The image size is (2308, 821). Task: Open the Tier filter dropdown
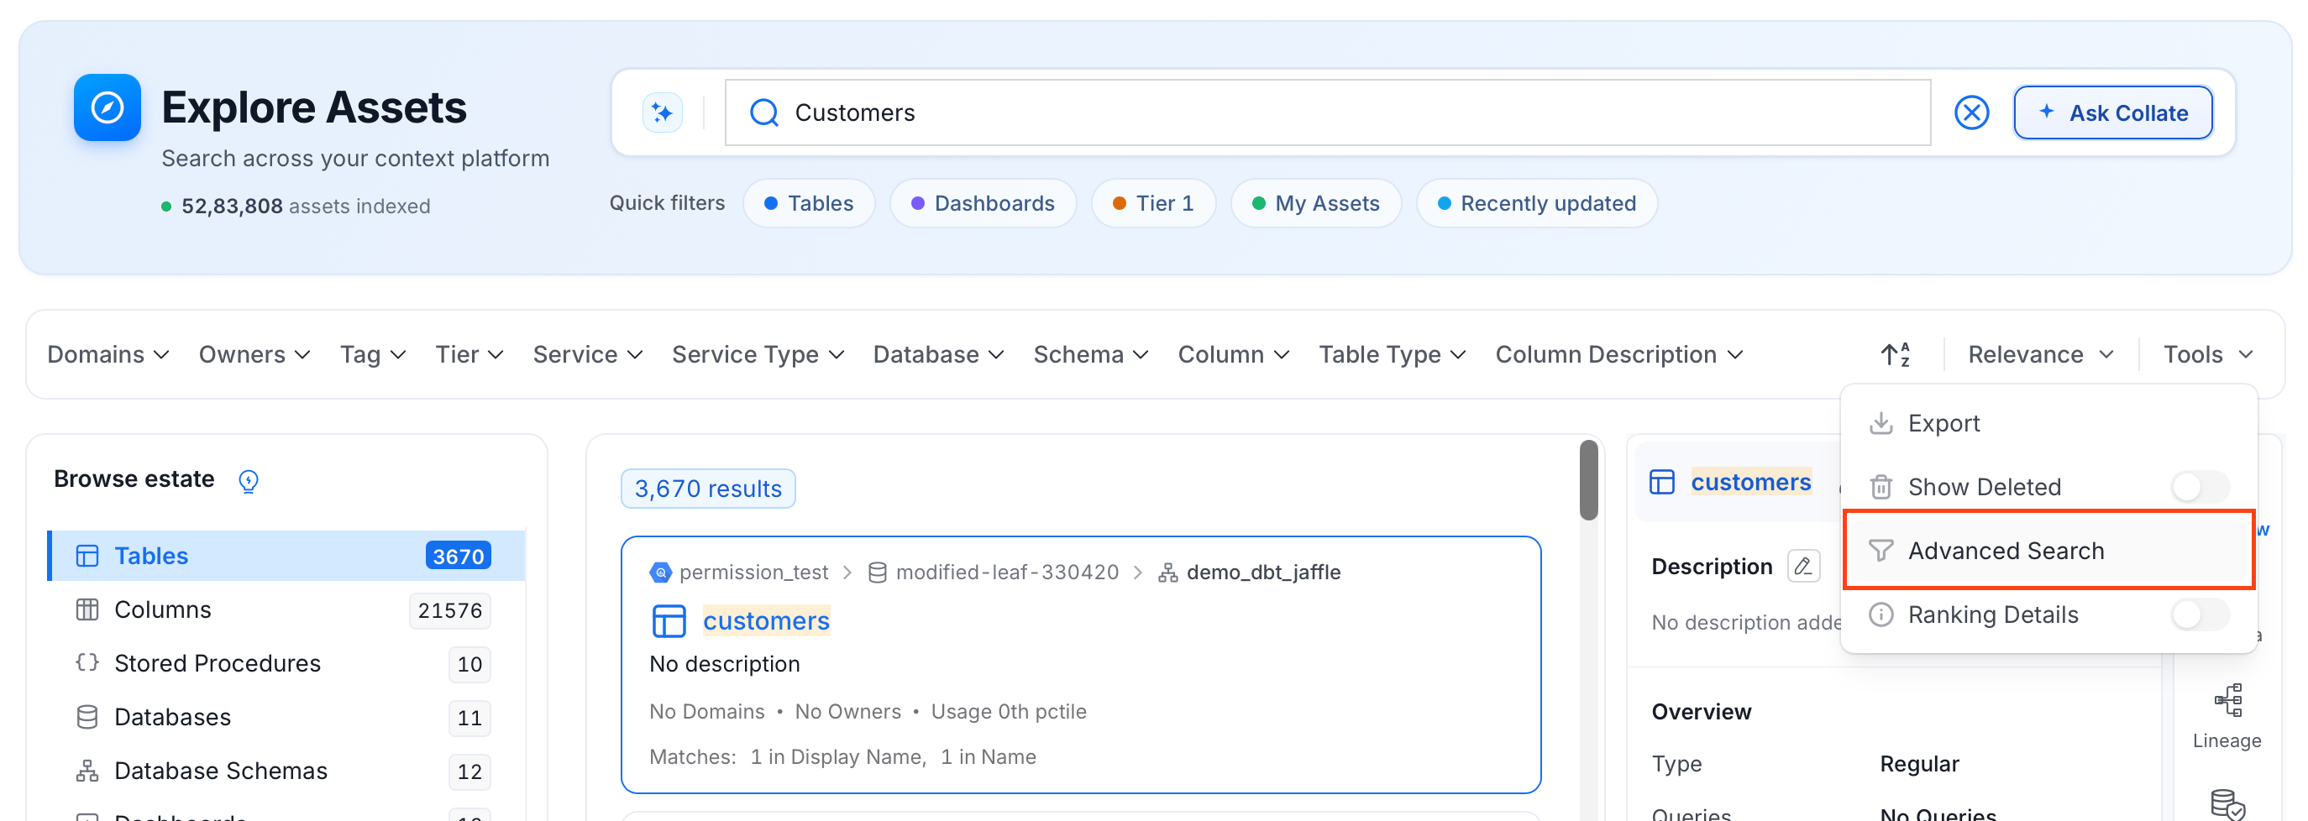pos(469,354)
